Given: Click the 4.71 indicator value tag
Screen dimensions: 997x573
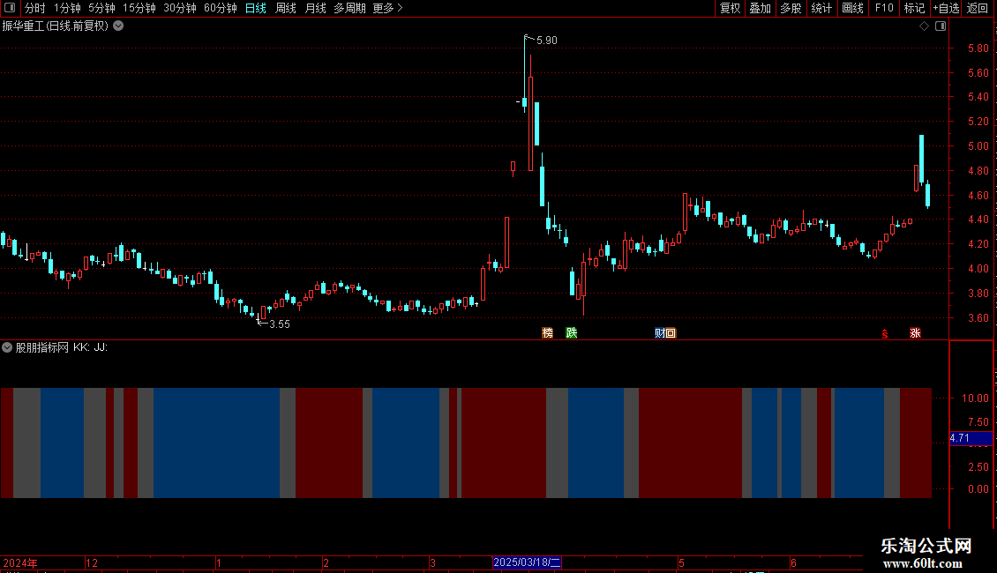Looking at the screenshot, I should (971, 438).
